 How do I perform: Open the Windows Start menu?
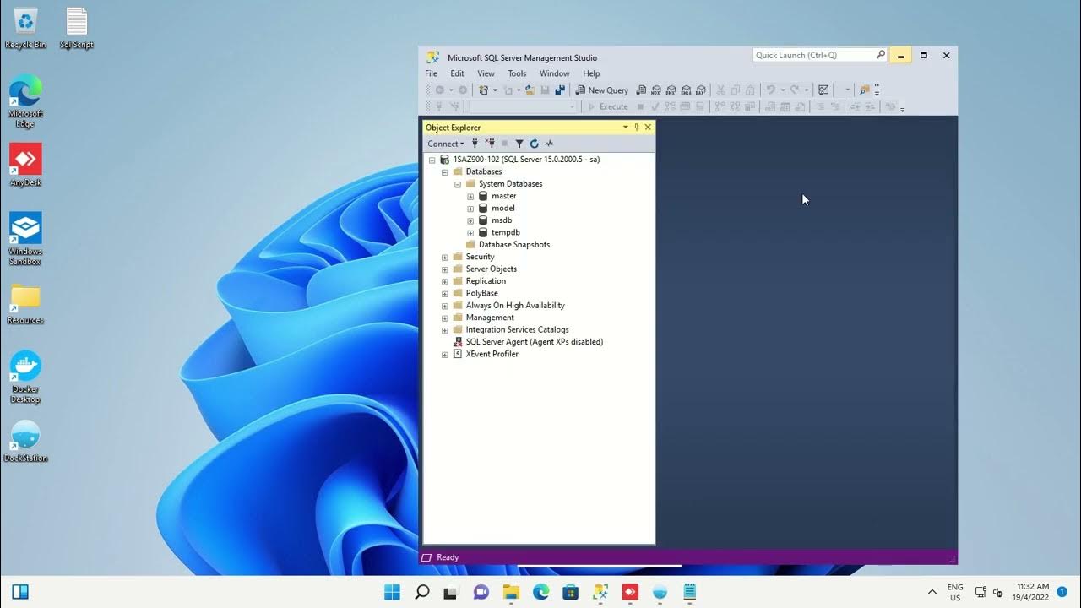[393, 592]
